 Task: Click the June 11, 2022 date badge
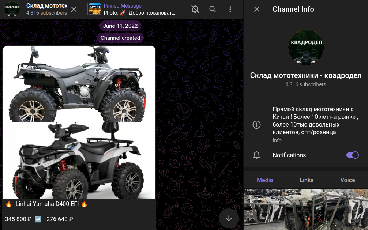pyautogui.click(x=120, y=26)
